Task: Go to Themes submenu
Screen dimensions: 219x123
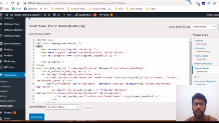Action: [4, 81]
